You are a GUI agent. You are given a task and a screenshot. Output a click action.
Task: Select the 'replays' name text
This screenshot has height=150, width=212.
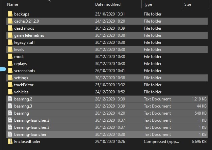coord(20,64)
